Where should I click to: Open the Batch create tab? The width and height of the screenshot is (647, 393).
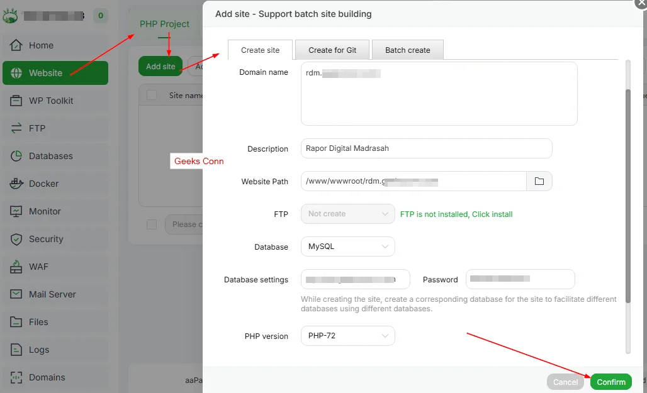(x=407, y=48)
